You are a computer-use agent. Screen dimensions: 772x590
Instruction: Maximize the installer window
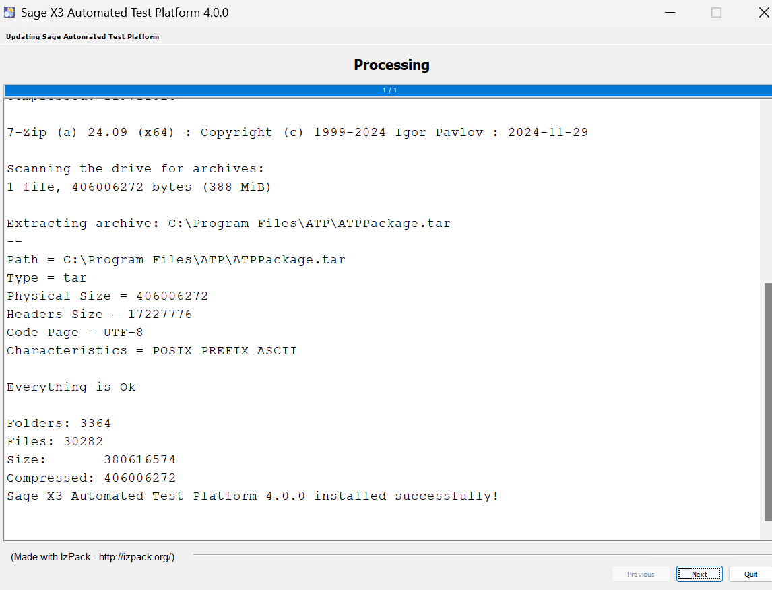(x=716, y=12)
